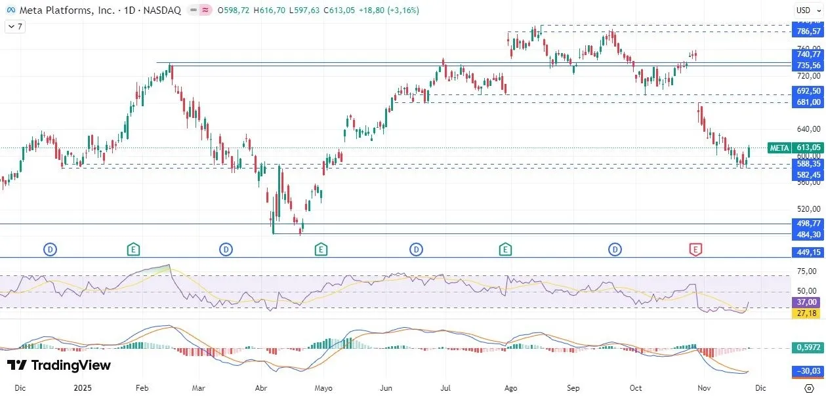Click the second green earnings E marker
This screenshot has width=826, height=396.
click(x=320, y=248)
